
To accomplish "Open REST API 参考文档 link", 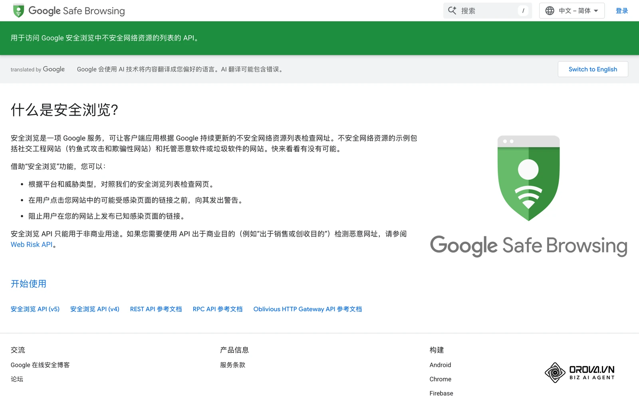I will (156, 309).
